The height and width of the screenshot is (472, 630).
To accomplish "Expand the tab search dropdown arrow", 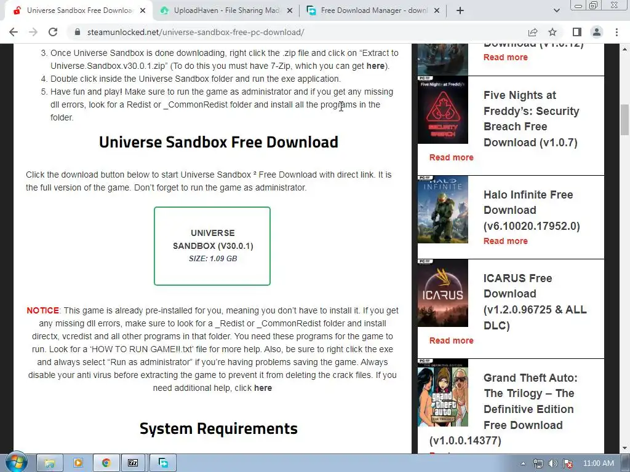I will coord(556,10).
